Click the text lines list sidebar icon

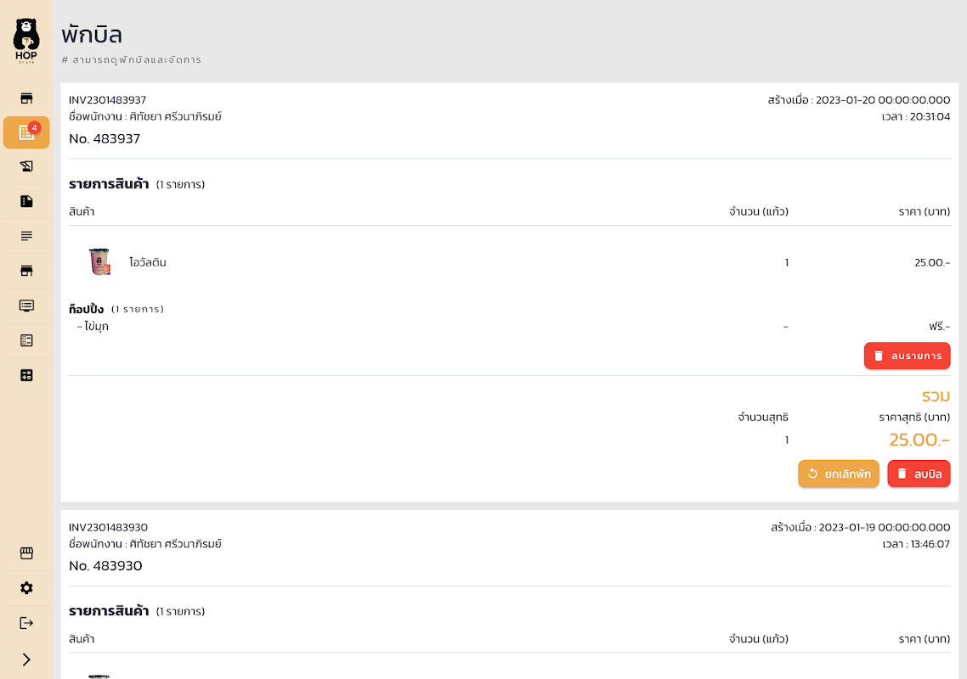tap(26, 236)
